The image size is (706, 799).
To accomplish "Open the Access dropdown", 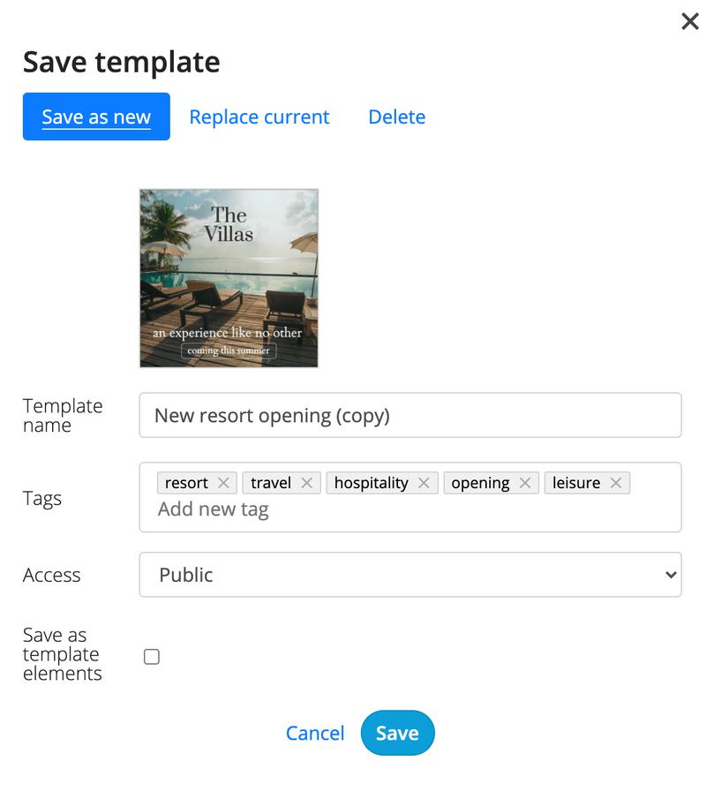I will pyautogui.click(x=410, y=575).
